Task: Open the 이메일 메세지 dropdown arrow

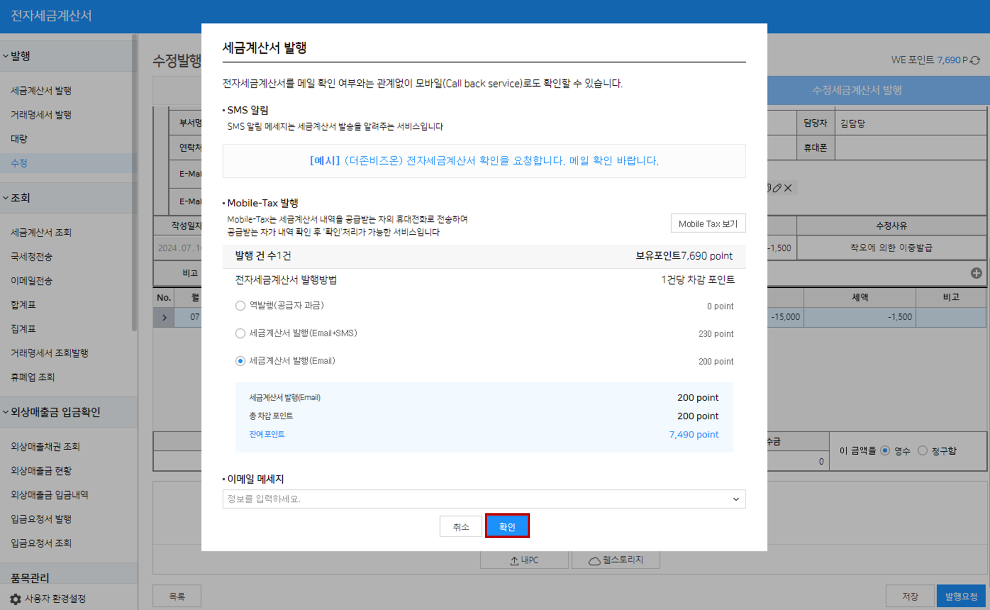Action: pos(735,499)
